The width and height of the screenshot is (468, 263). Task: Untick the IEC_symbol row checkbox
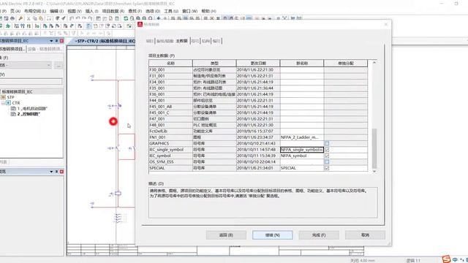coord(327,156)
